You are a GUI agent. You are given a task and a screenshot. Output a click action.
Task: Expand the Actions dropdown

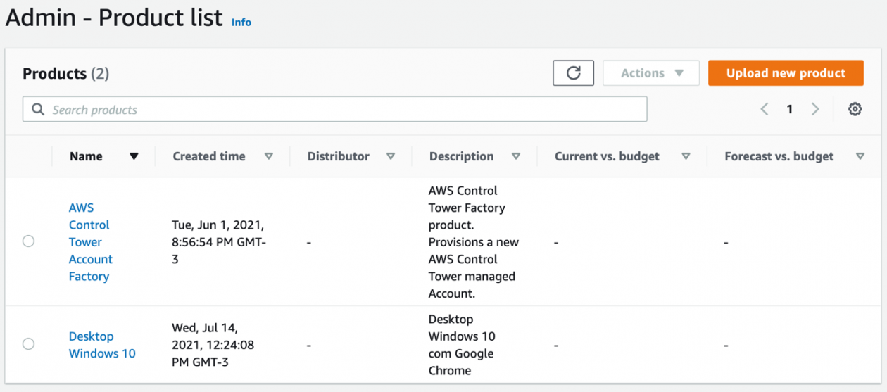[x=651, y=73]
